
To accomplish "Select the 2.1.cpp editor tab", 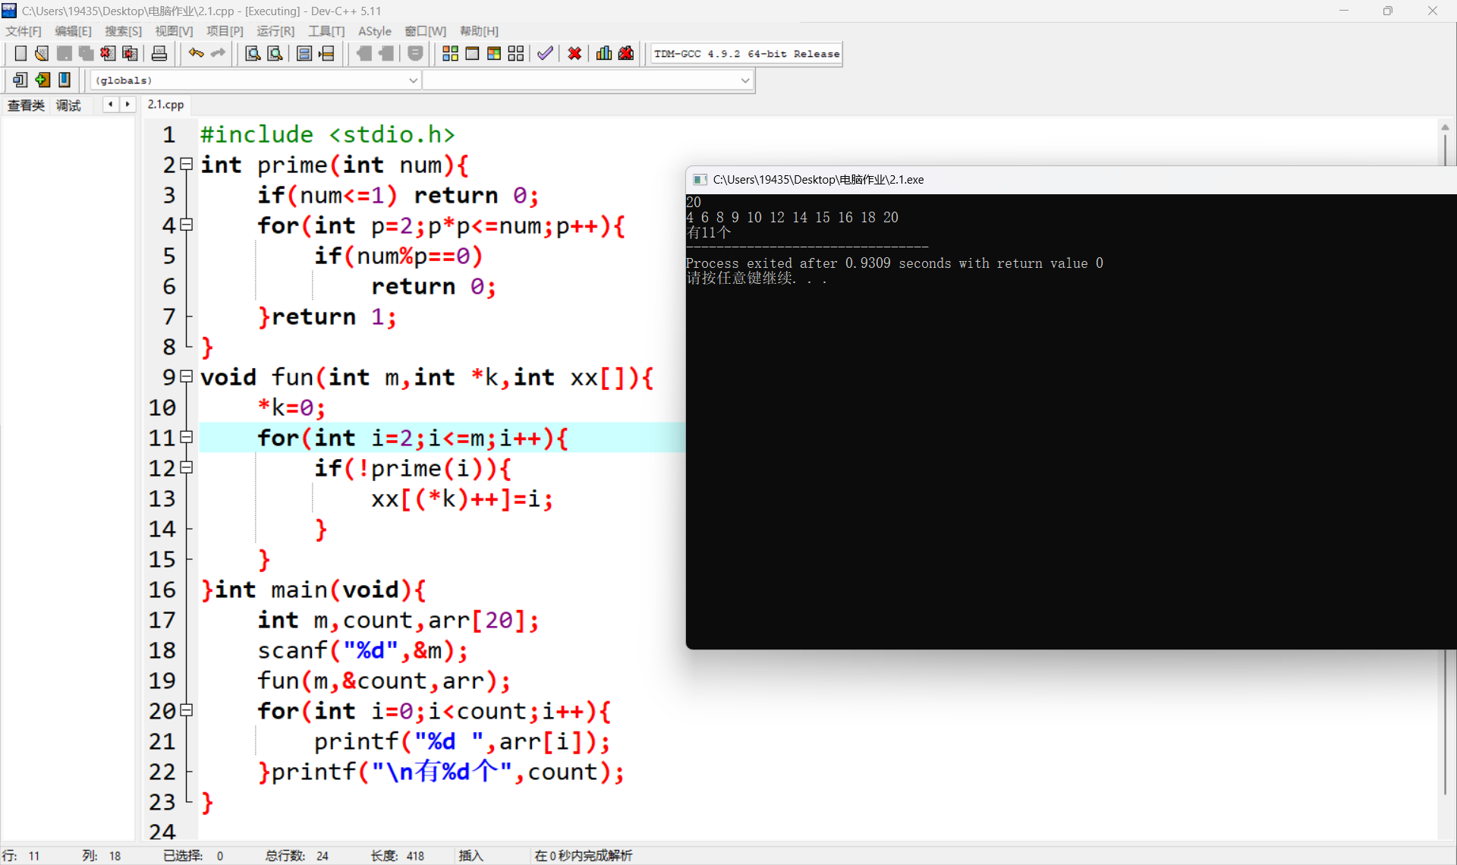I will 165,105.
